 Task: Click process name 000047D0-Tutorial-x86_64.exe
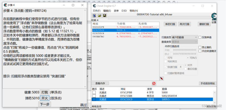click(154, 14)
